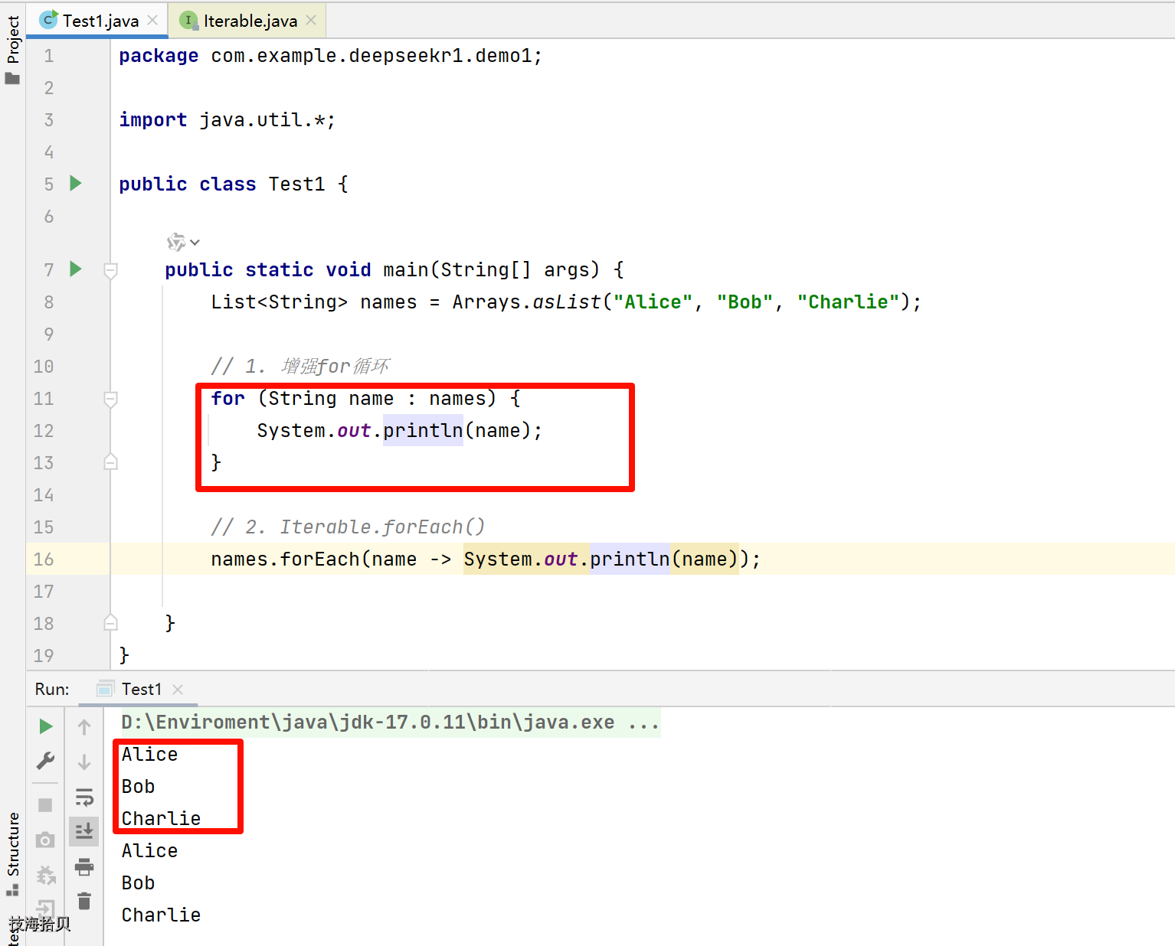
Task: Click the "Charlie" string literal on line 8
Action: pos(848,302)
